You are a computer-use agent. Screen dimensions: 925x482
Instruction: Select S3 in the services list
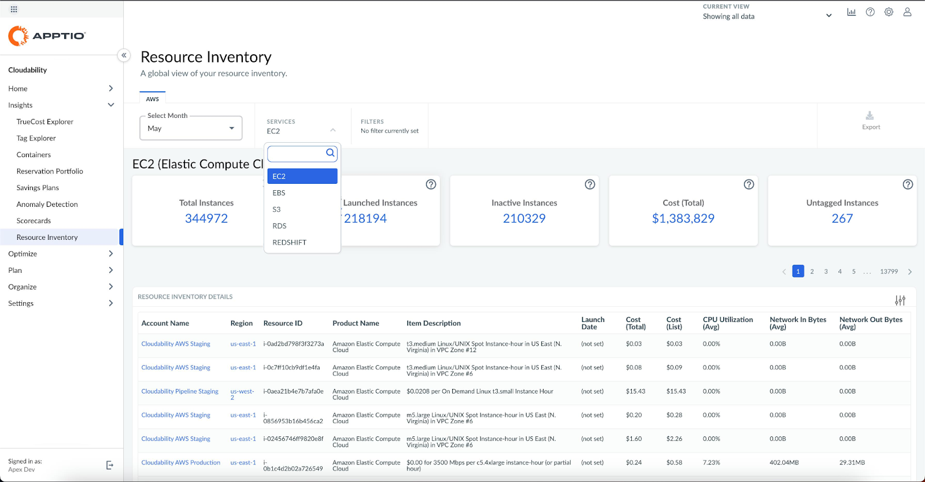click(302, 209)
